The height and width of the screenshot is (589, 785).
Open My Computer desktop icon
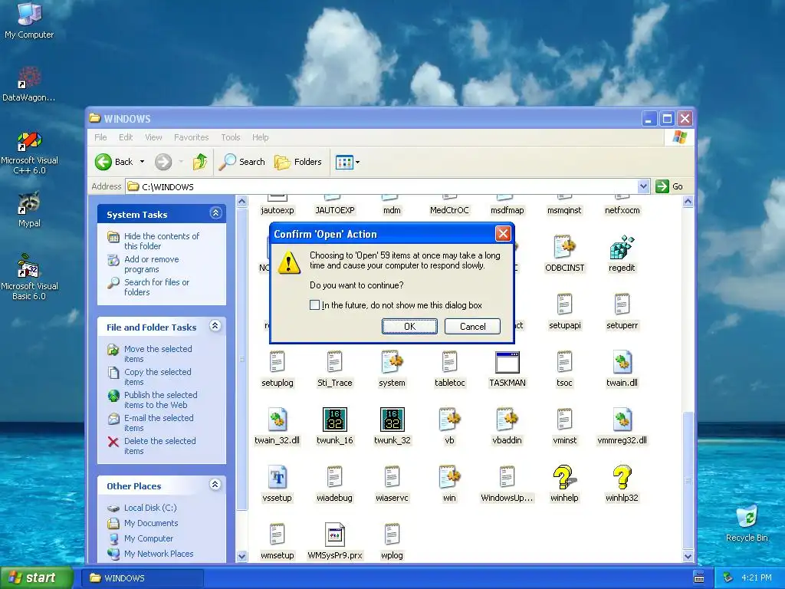tap(30, 21)
